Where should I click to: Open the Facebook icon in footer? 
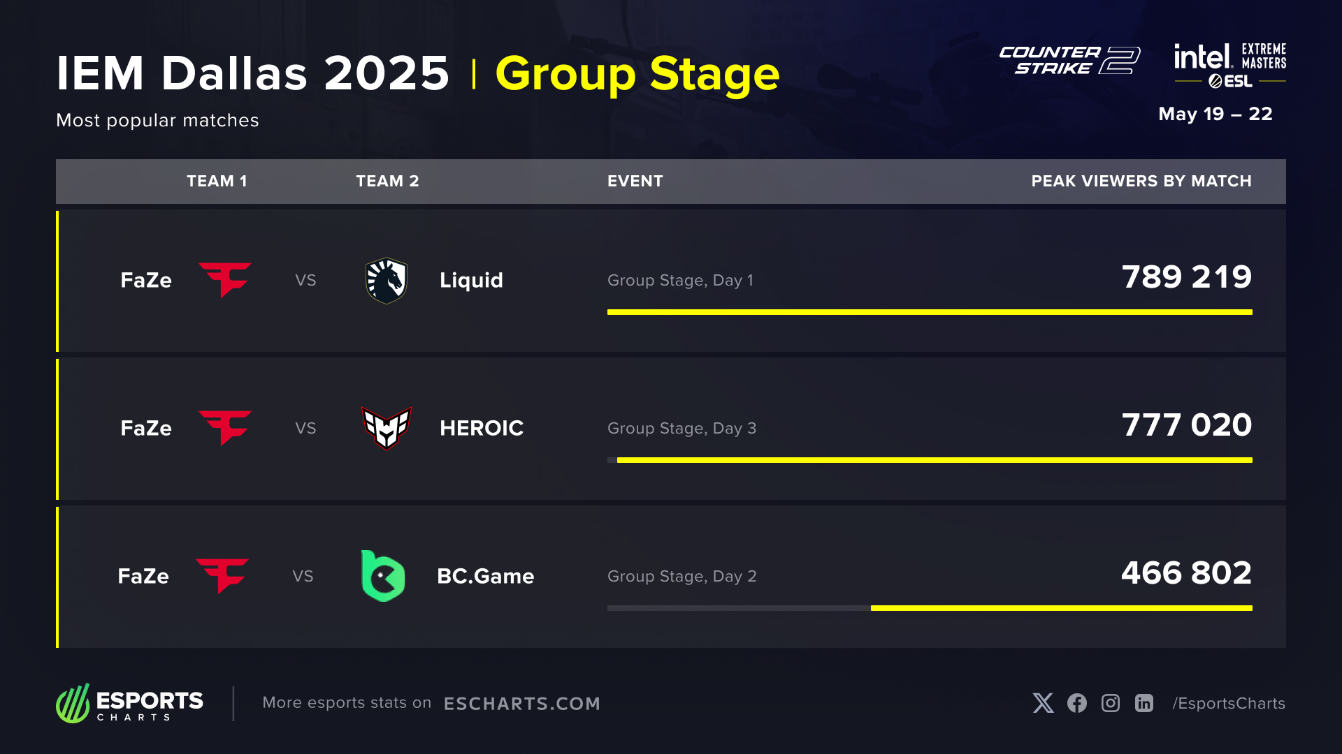point(1077,703)
